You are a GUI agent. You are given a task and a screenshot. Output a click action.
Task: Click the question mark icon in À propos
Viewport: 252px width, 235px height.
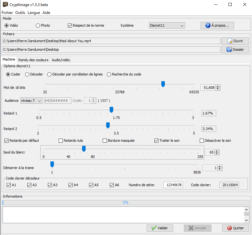click(x=208, y=25)
